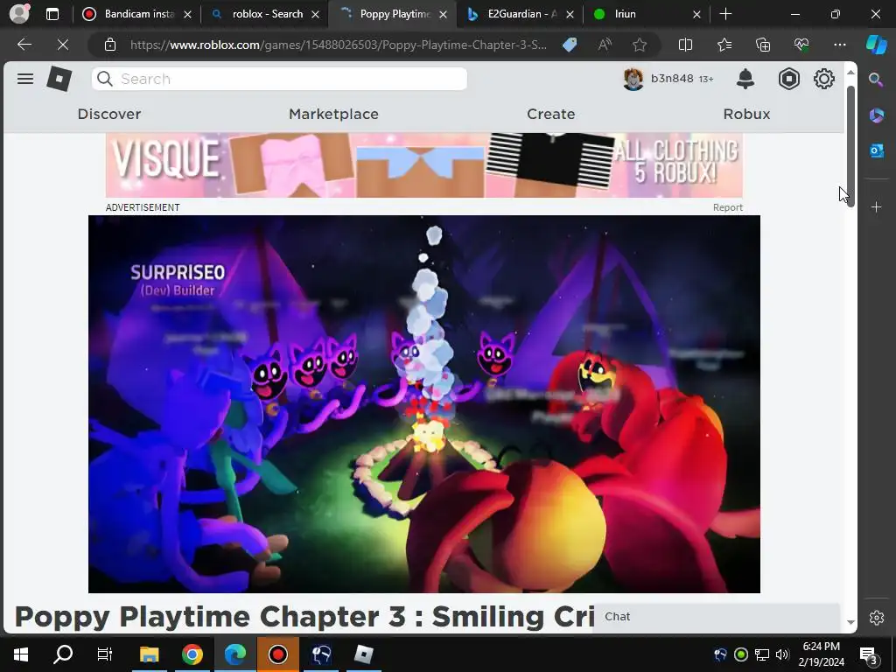This screenshot has height=672, width=896.
Task: Add app to Edge sidebar plus
Action: click(876, 206)
